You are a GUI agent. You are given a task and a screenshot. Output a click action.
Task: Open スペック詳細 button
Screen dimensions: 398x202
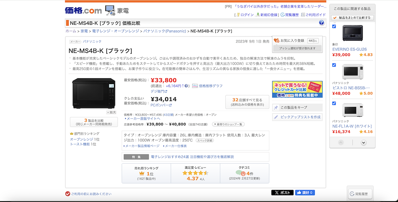pyautogui.click(x=205, y=140)
